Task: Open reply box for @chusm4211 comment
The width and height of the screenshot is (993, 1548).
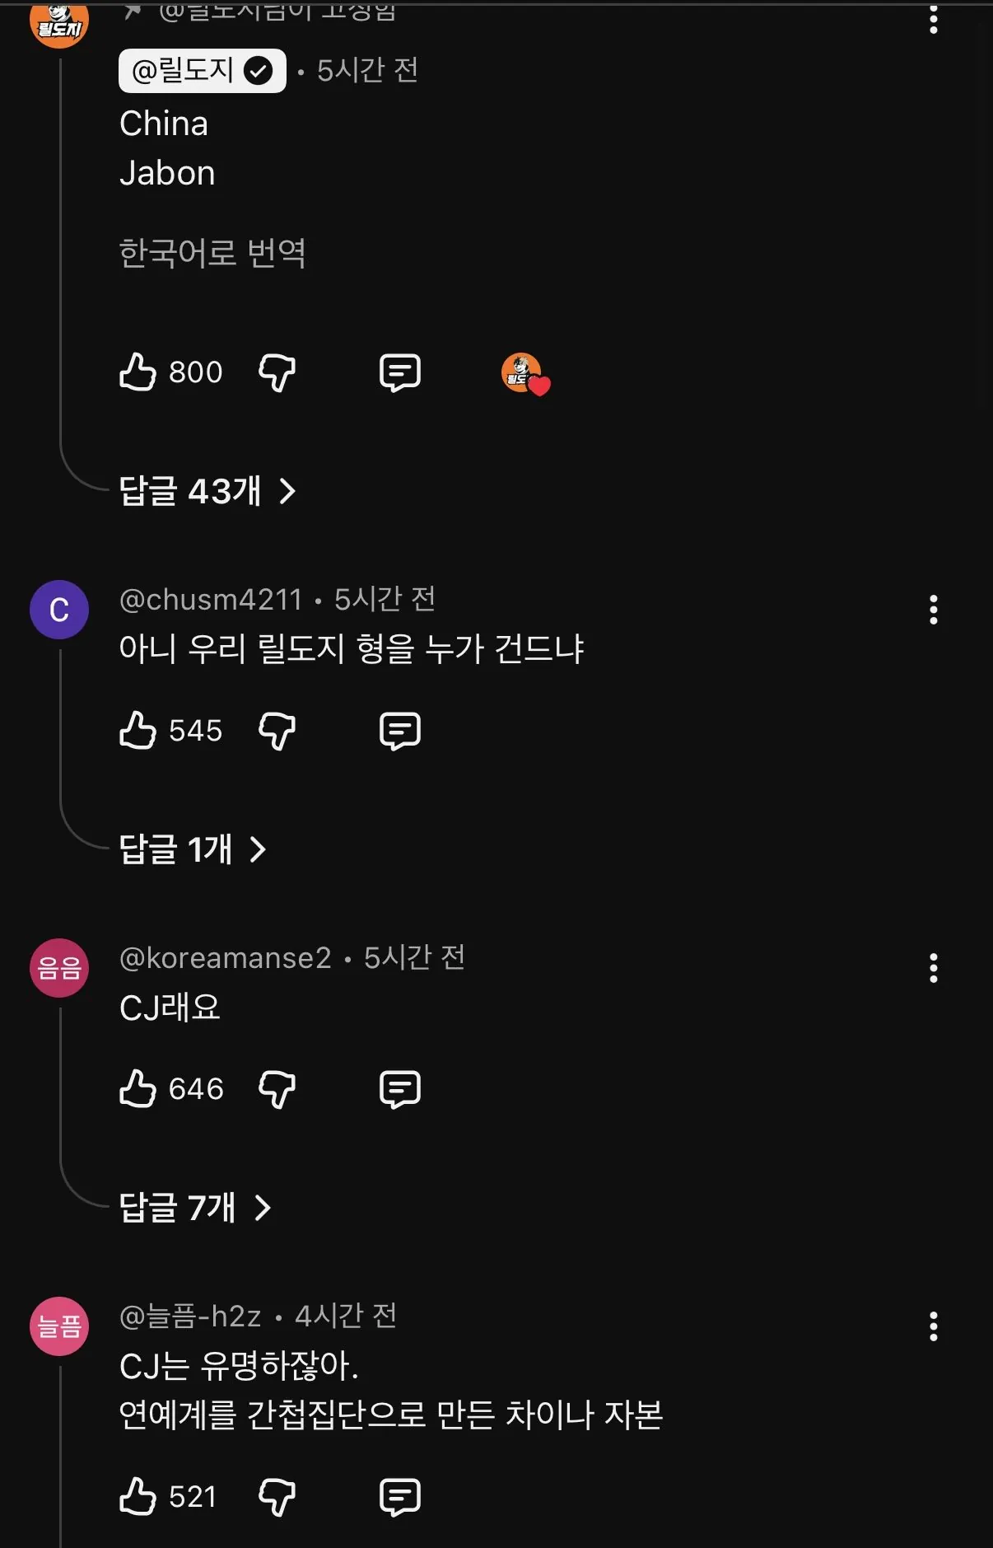Action: click(x=400, y=731)
